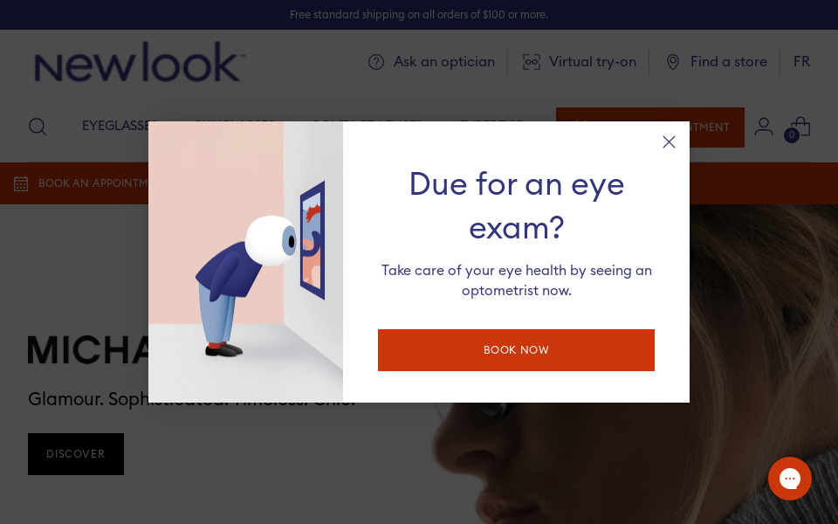Switch language to FR
This screenshot has height=524, width=838.
tap(801, 61)
